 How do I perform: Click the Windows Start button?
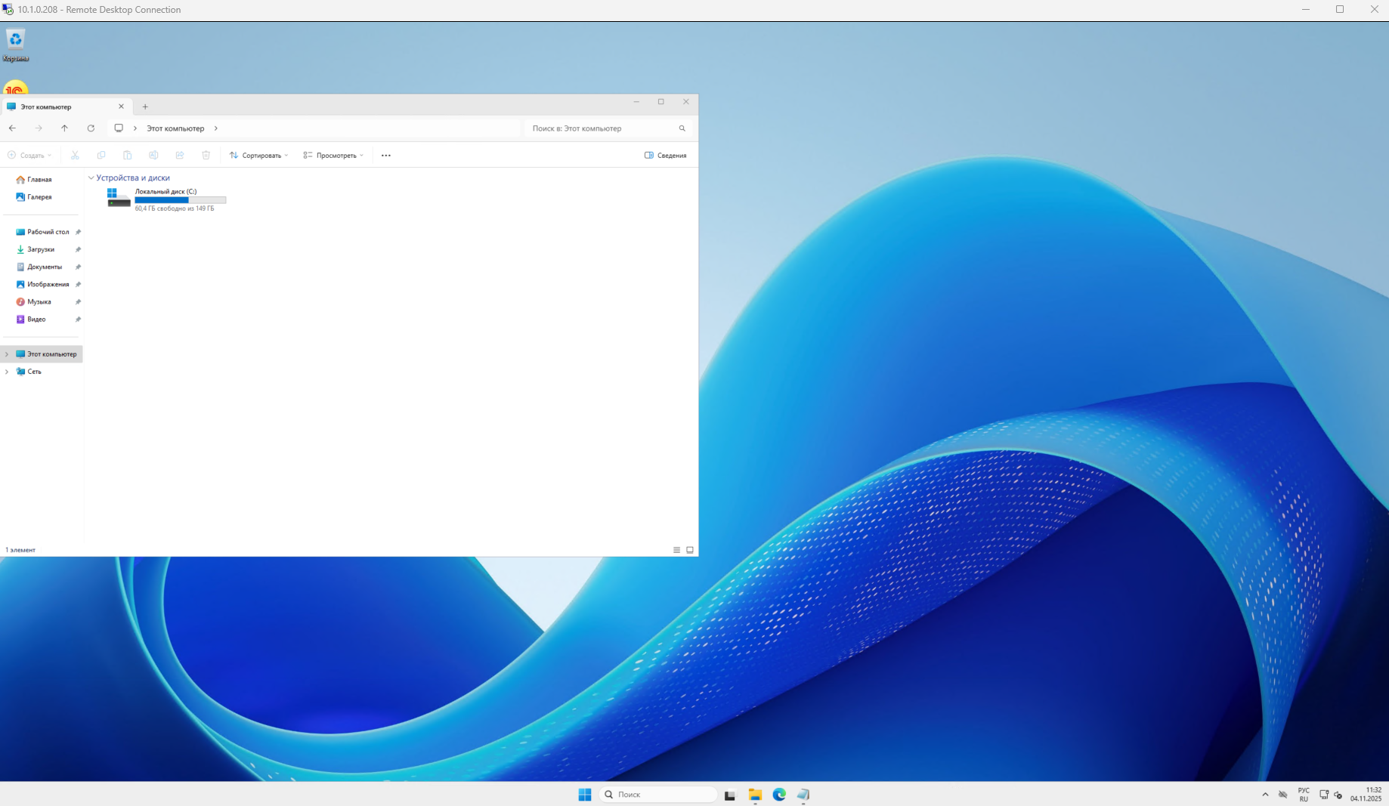(585, 795)
